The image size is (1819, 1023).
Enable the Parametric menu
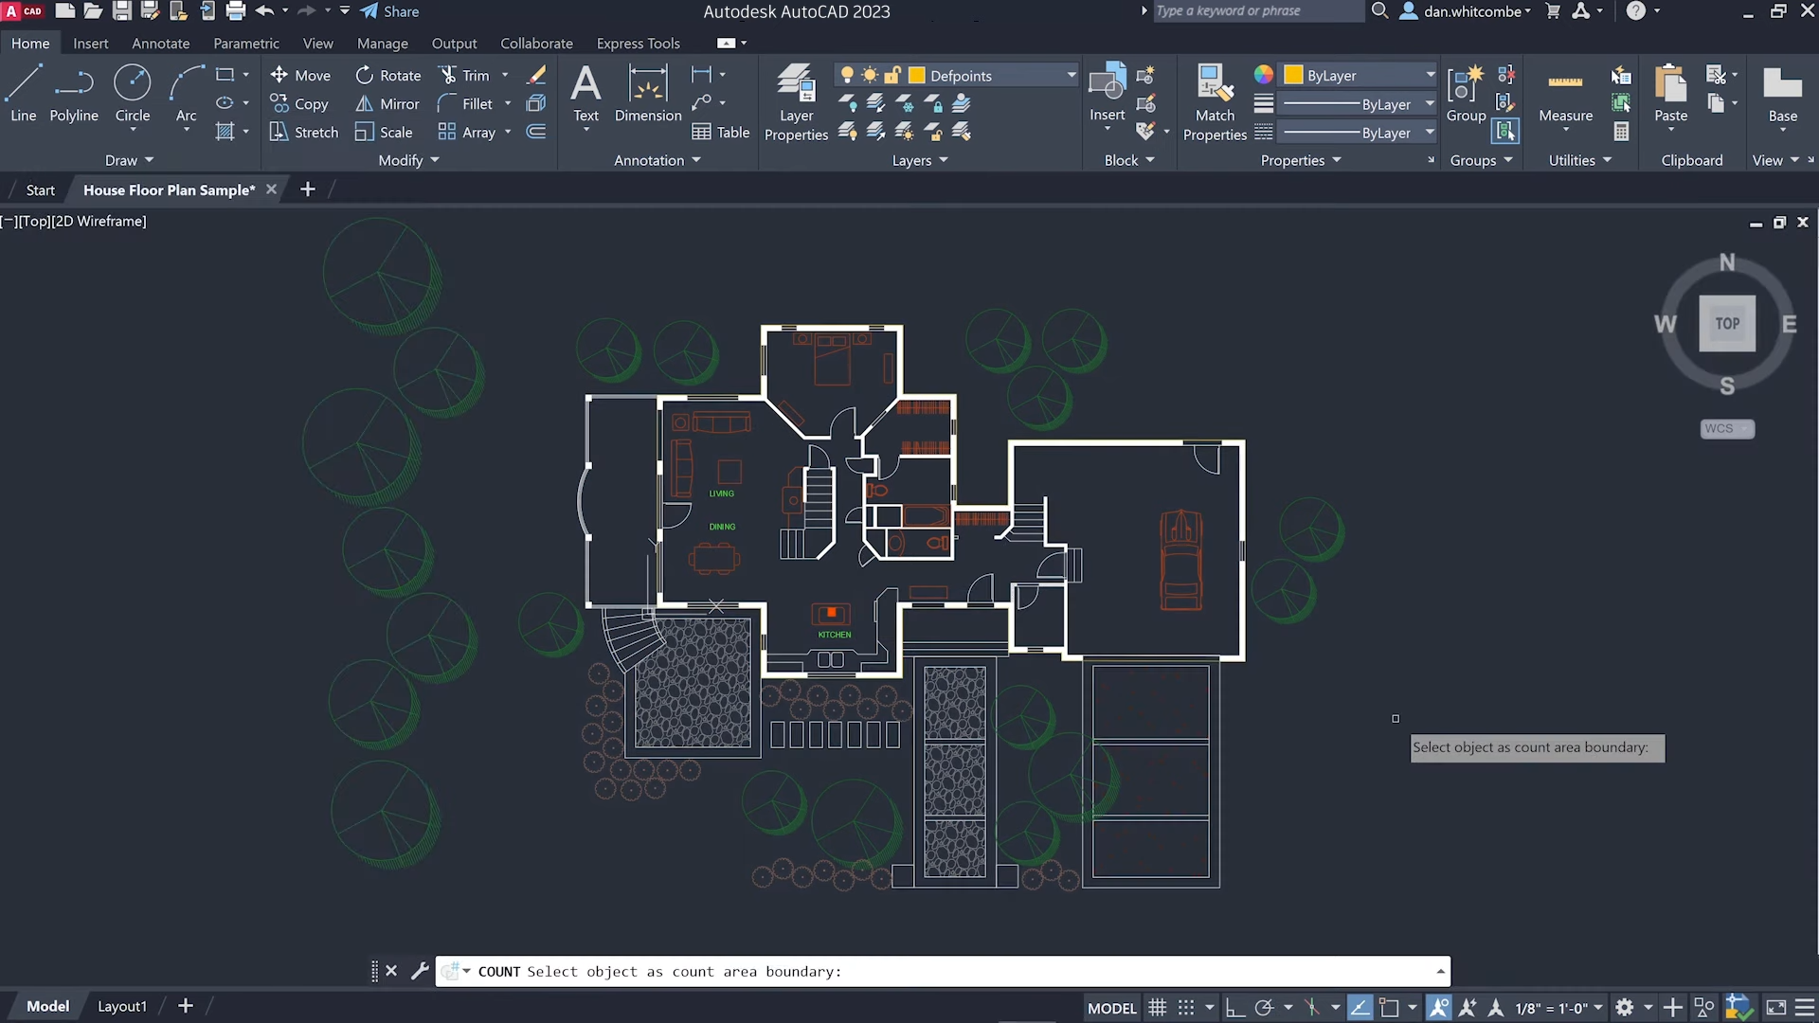pos(246,43)
